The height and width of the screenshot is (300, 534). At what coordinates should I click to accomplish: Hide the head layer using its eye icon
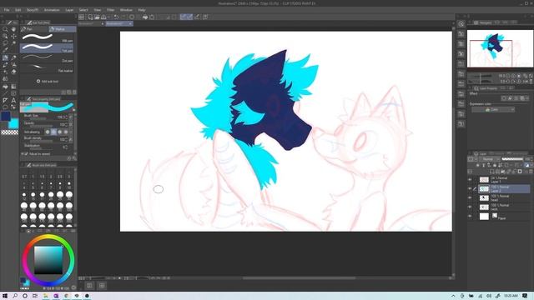(x=470, y=198)
